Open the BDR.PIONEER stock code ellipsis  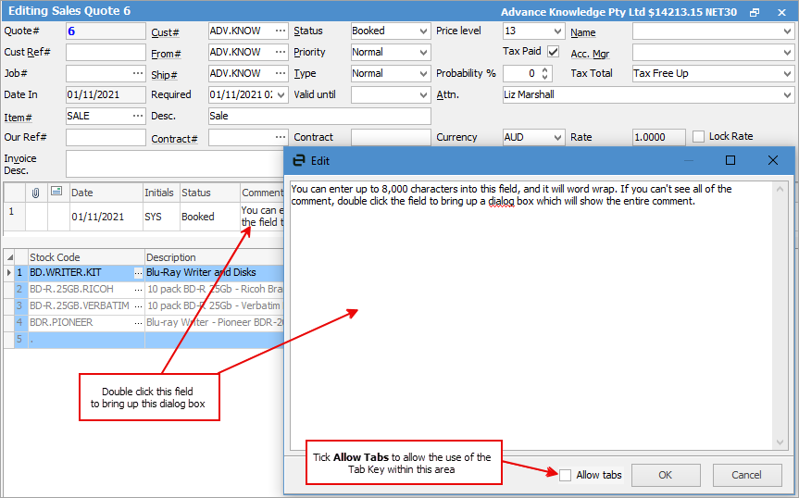[138, 323]
